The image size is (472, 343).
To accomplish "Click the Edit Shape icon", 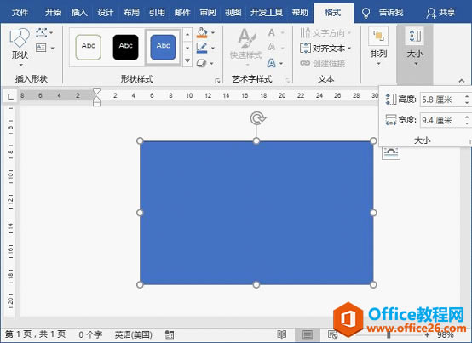I will 42,32.
